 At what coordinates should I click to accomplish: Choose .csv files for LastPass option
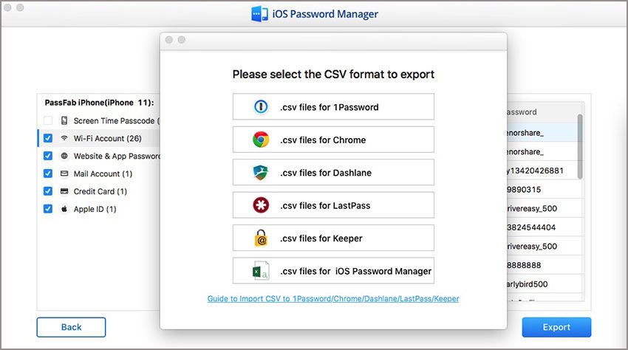(333, 205)
